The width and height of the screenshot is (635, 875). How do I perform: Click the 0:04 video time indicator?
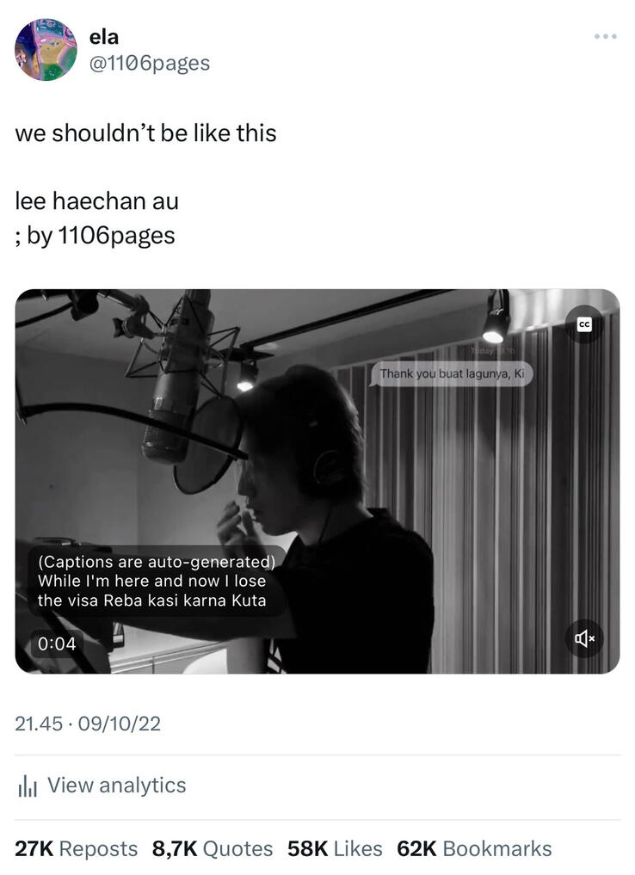(57, 643)
